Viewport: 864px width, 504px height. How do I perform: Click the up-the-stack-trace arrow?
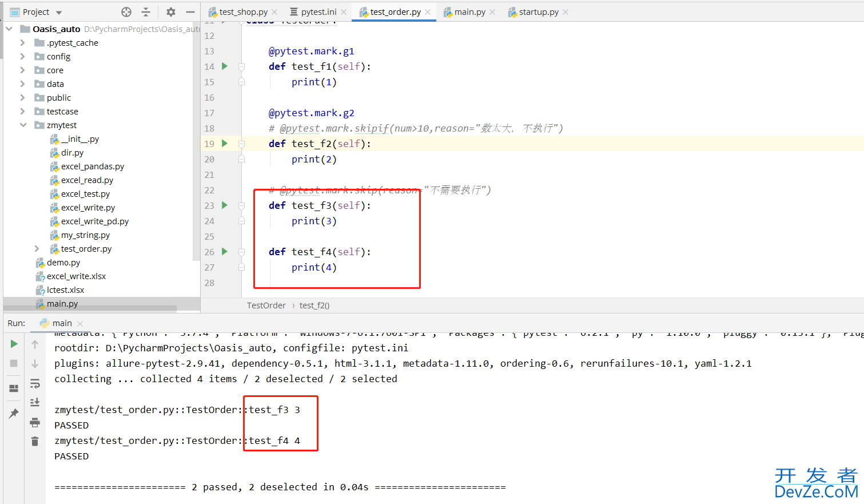pos(35,344)
